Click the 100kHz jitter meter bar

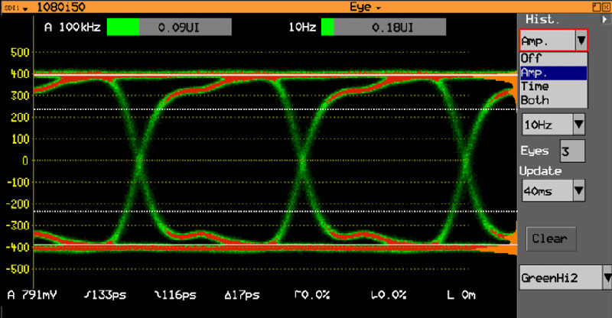tap(169, 28)
